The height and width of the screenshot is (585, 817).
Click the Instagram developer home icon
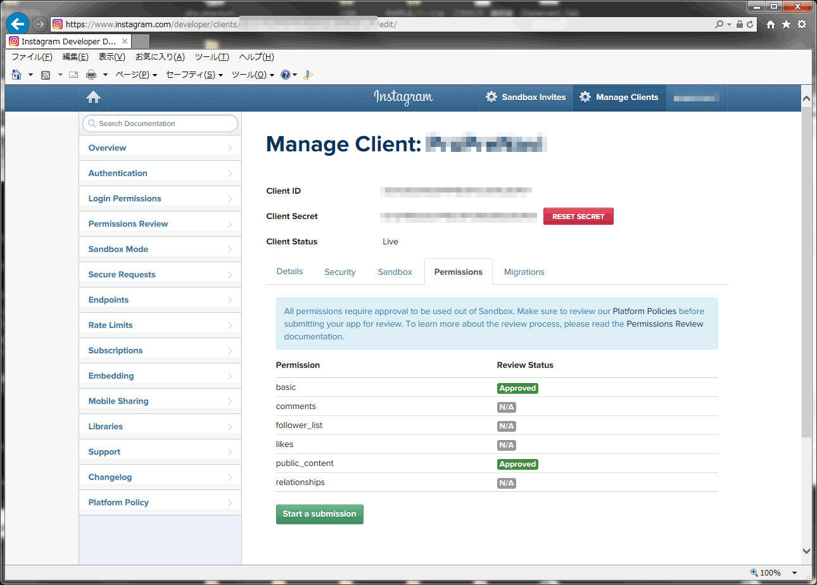[x=94, y=97]
